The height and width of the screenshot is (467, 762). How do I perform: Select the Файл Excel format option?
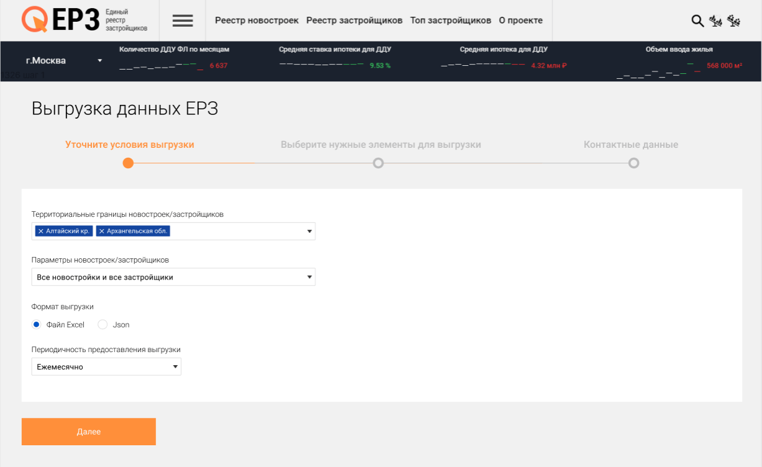coord(36,325)
